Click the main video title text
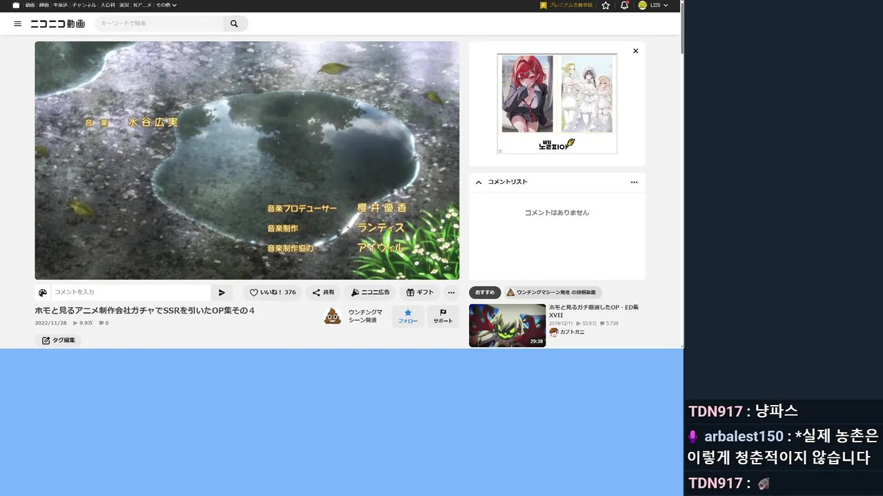 tap(145, 311)
